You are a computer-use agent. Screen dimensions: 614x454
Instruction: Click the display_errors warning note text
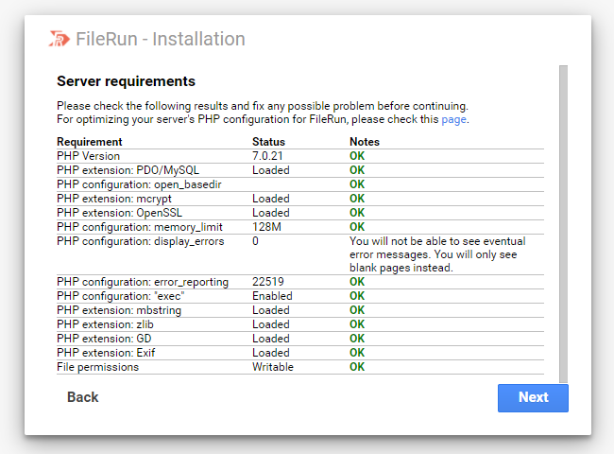[x=437, y=254]
